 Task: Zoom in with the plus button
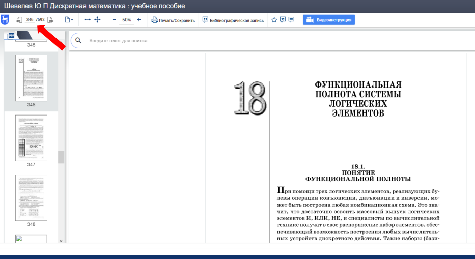pyautogui.click(x=139, y=20)
